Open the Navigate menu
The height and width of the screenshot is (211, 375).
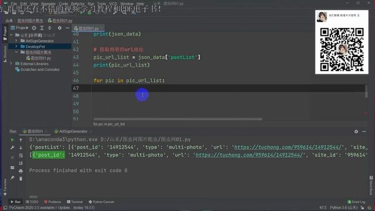(x=48, y=4)
